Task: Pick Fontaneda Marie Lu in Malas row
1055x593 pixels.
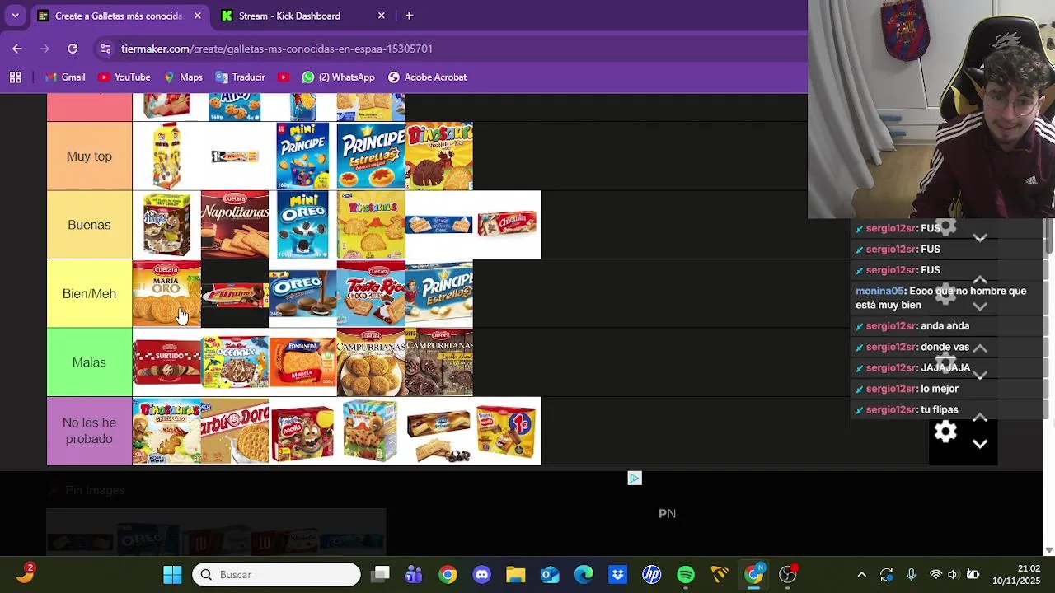Action: click(x=302, y=362)
